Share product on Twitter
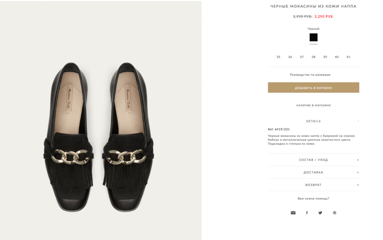 [x=320, y=213]
